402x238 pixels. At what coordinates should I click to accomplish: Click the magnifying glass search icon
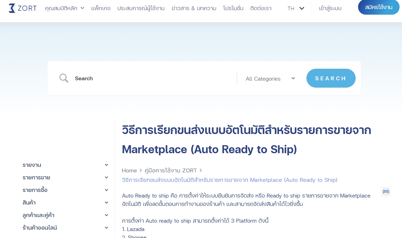(64, 78)
